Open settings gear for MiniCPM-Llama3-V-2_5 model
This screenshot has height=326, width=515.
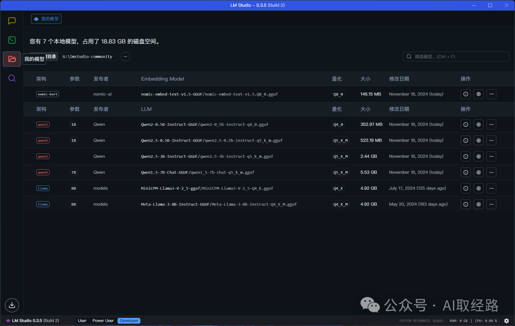479,188
